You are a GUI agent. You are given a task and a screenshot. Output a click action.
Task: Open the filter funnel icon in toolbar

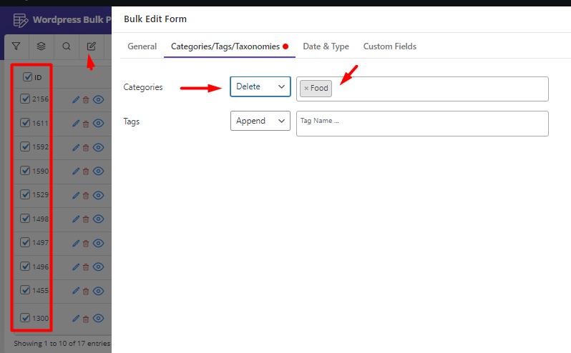(16, 46)
